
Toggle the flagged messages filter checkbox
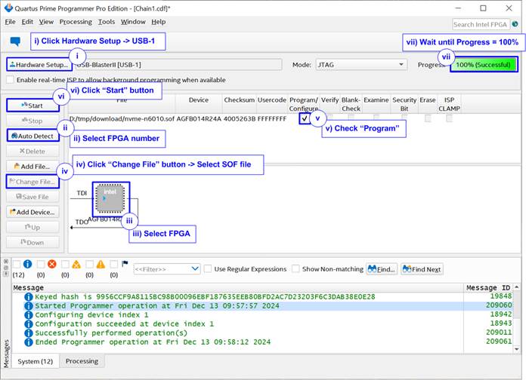click(113, 264)
